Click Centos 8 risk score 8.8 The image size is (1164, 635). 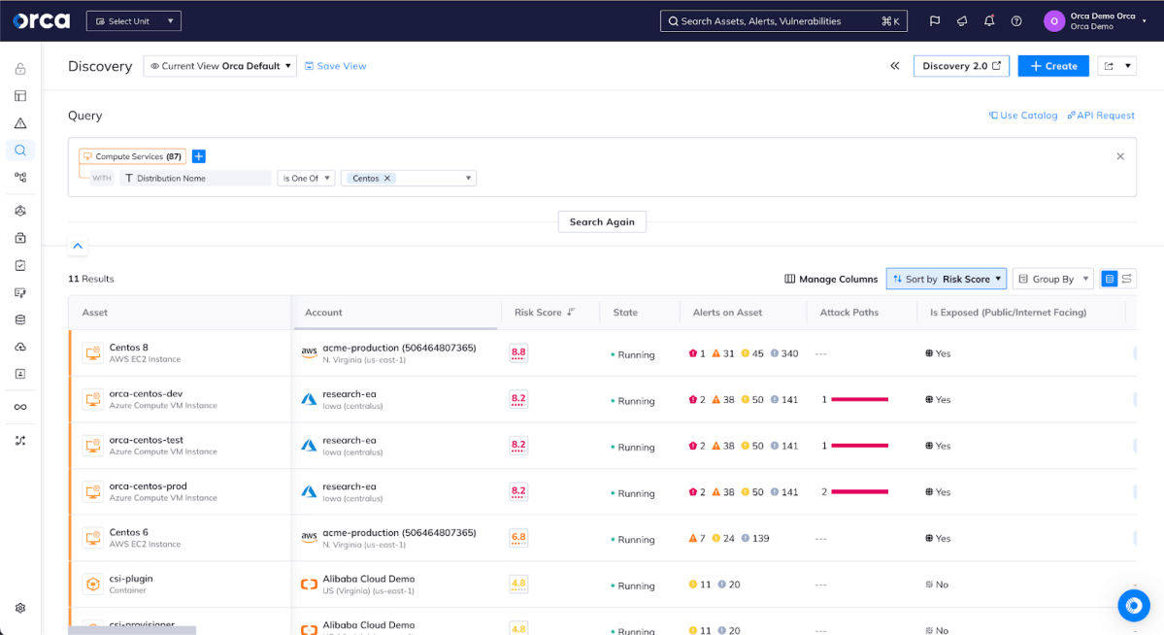518,352
